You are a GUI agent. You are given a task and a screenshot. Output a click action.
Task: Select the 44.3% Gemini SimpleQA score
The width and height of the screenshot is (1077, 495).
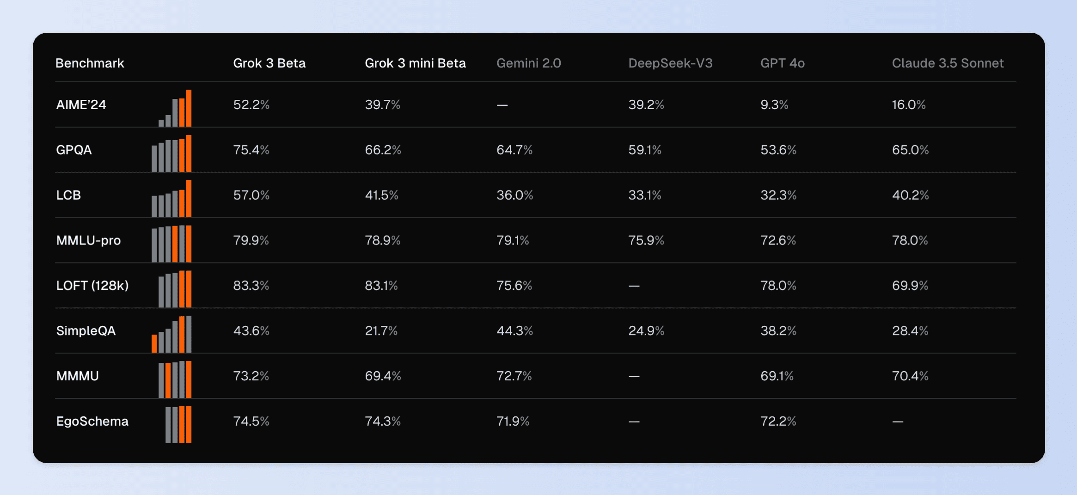click(514, 331)
